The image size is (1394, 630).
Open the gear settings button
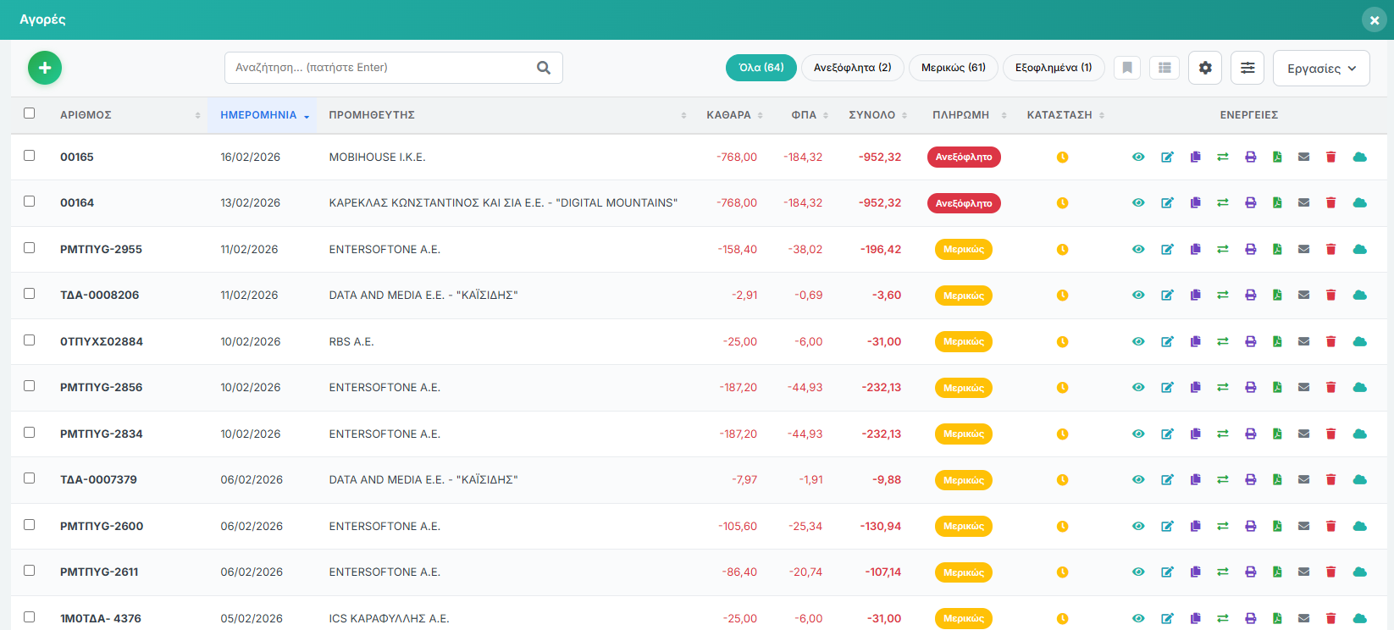pos(1204,68)
